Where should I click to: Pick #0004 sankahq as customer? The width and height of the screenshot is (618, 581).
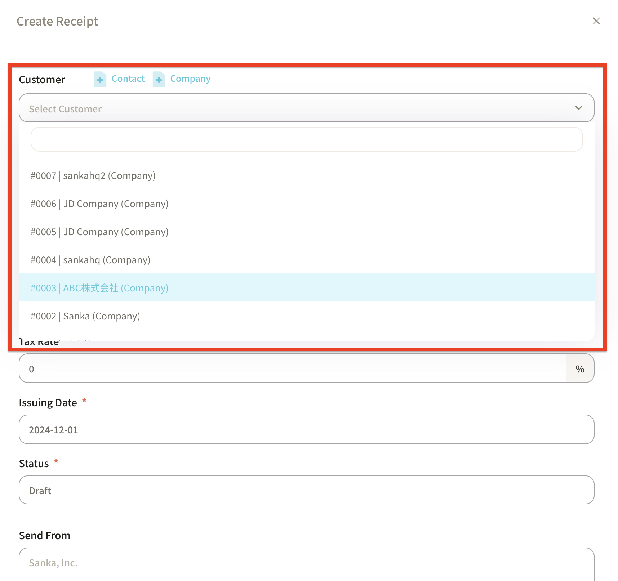point(90,260)
